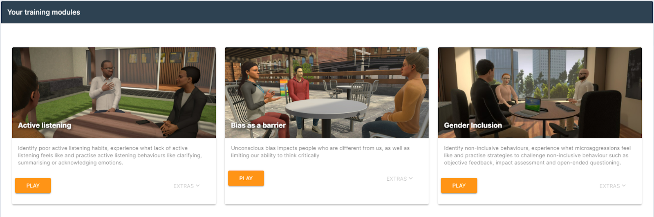Click the chevron icon beside Active listening EXTRAS
This screenshot has height=217, width=654.
click(198, 186)
